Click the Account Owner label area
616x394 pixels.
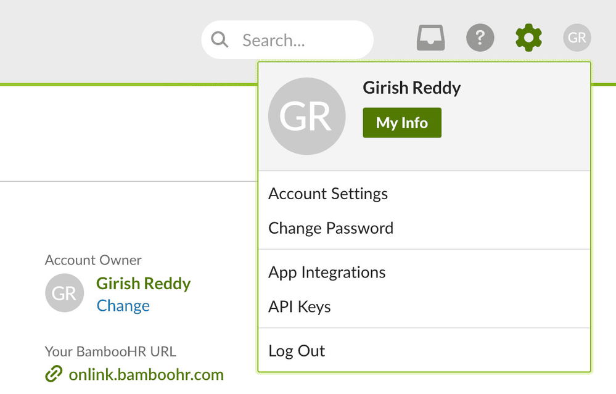click(92, 260)
